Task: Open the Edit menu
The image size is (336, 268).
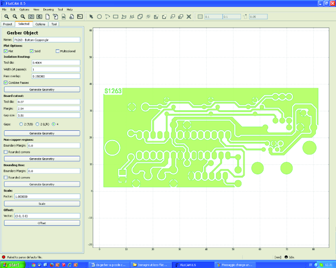Action: (x=13, y=9)
